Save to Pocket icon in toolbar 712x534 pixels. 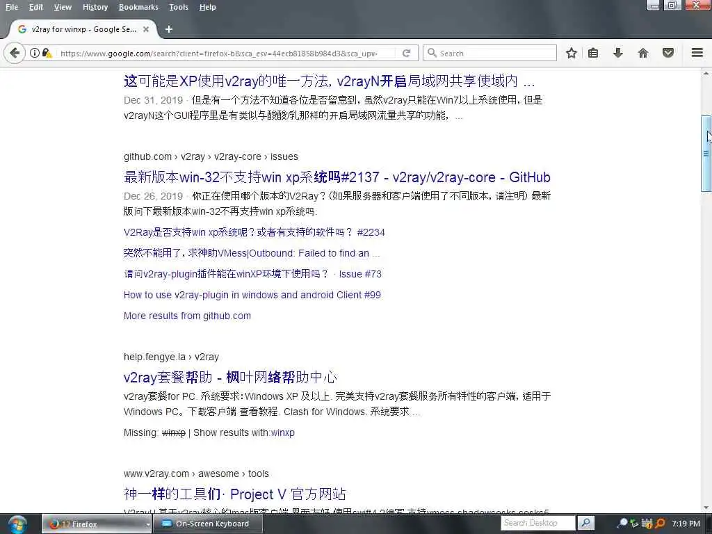[668, 53]
